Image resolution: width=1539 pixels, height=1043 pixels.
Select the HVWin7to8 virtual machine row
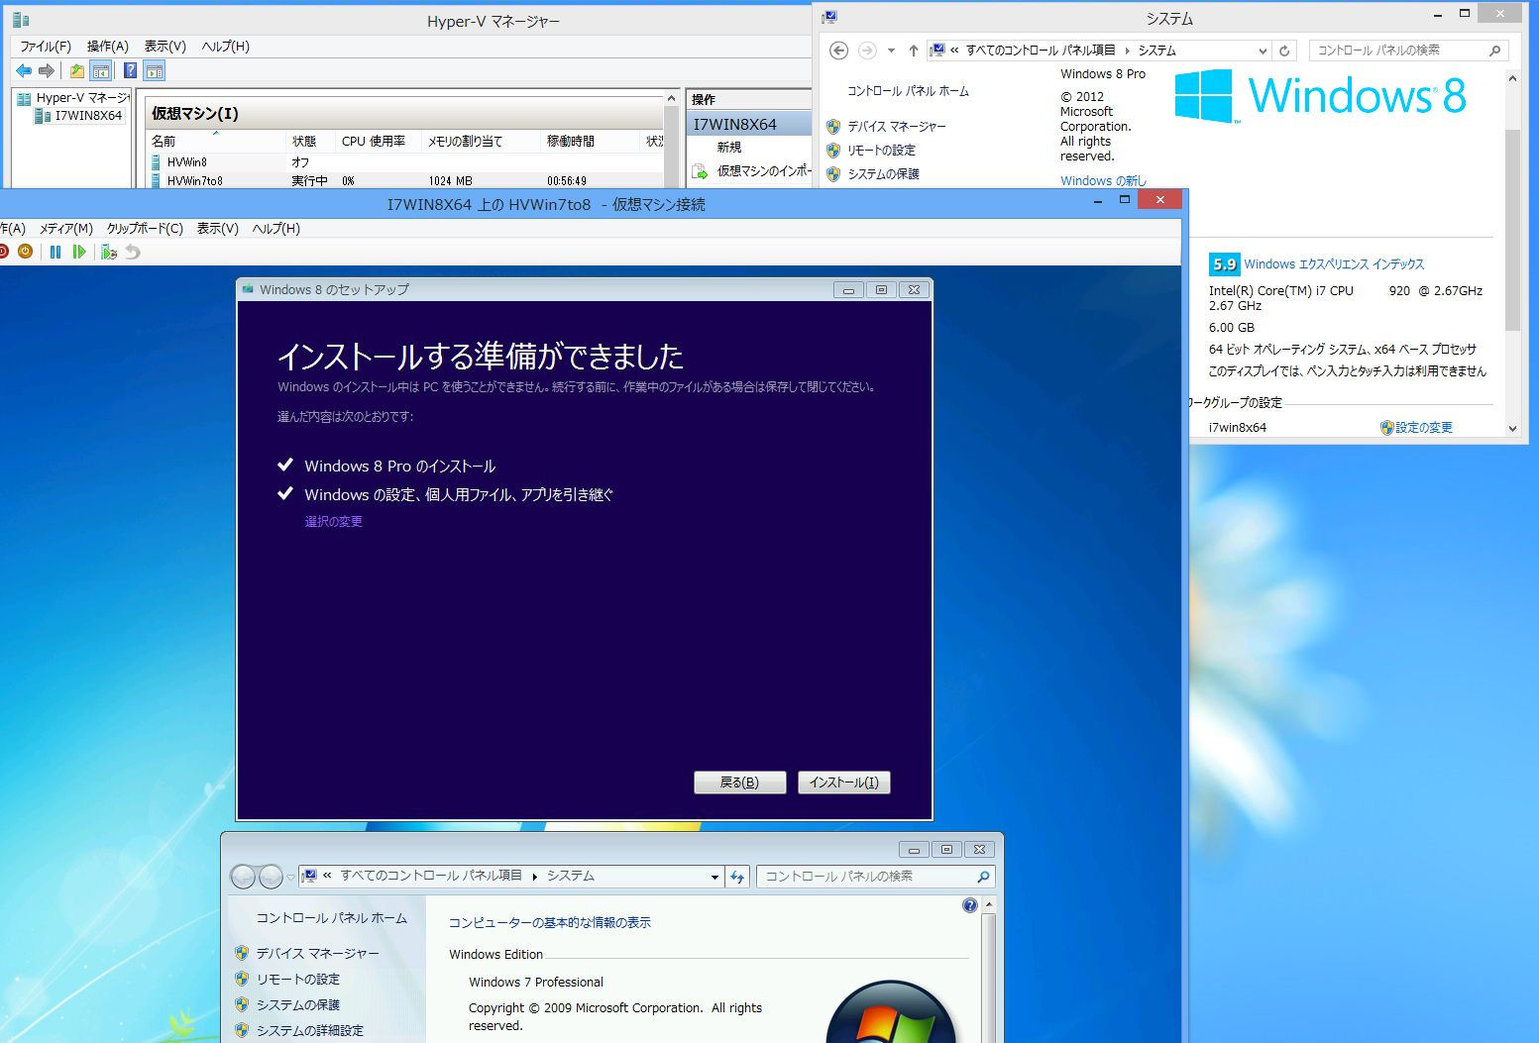tap(406, 181)
